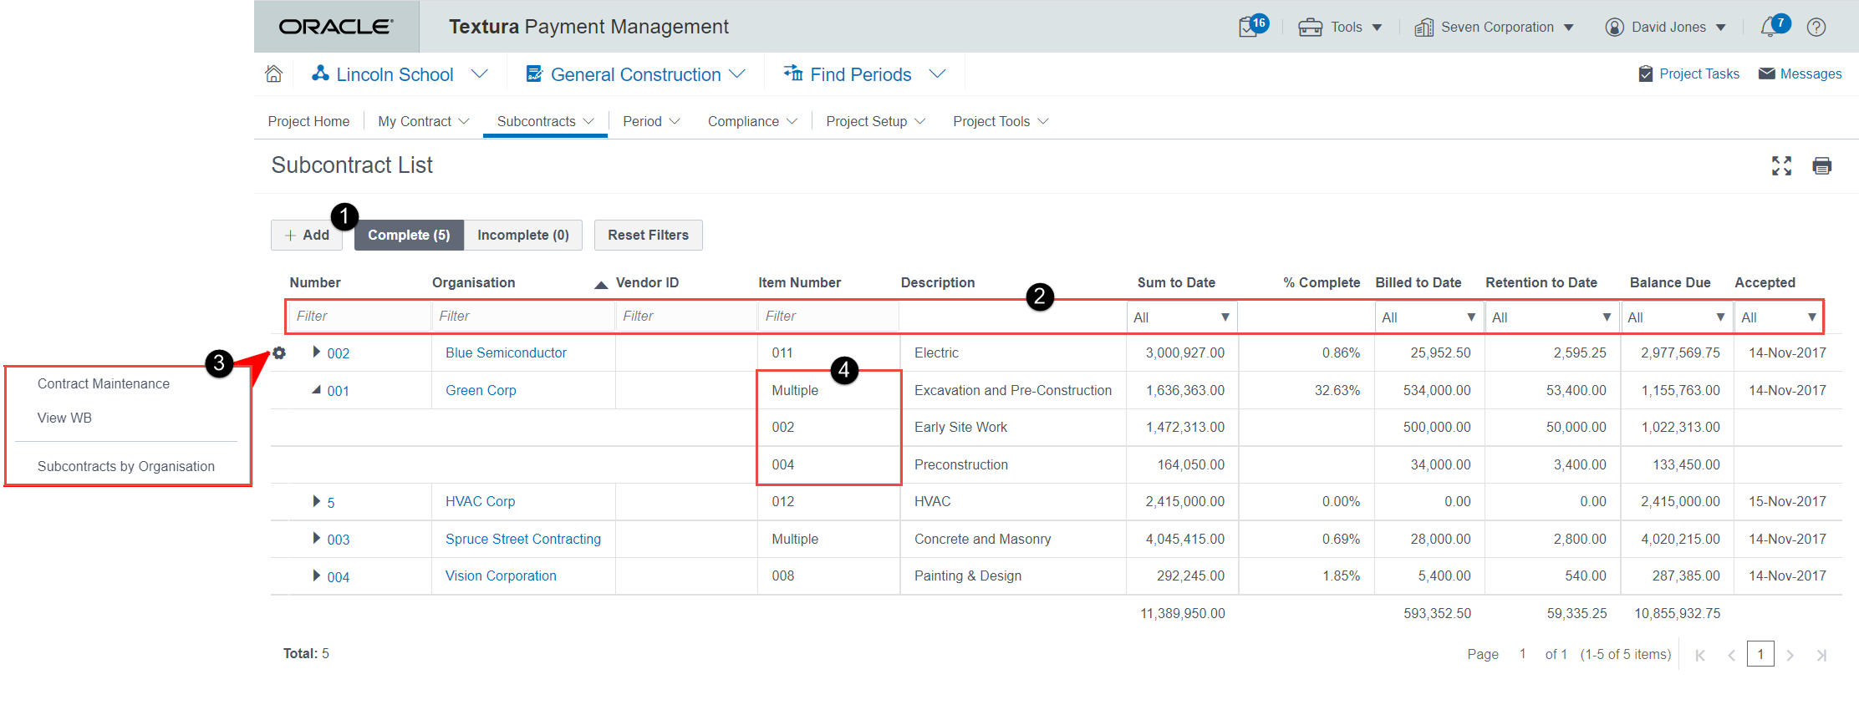Open the Retention to Date filter dropdown

tap(1551, 317)
